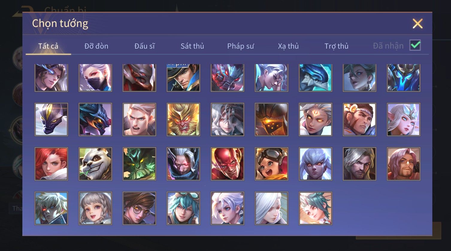The height and width of the screenshot is (251, 451).
Task: Open the Đấu sĩ tab
Action: pyautogui.click(x=144, y=46)
